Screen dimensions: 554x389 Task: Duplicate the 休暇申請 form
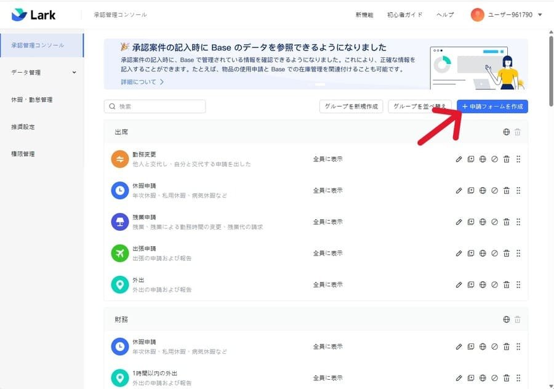[471, 190]
